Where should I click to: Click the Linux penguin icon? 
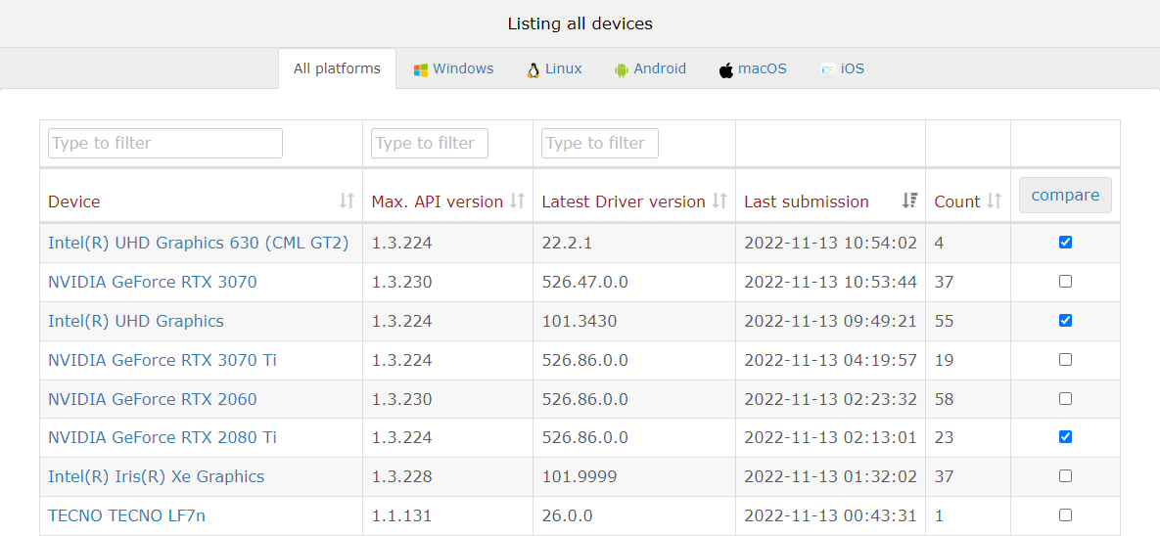click(x=533, y=70)
